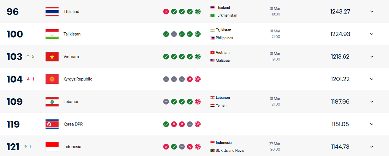This screenshot has height=156, width=389.
Task: Click Vietnam's green rank-up arrow
Action: [x=28, y=57]
